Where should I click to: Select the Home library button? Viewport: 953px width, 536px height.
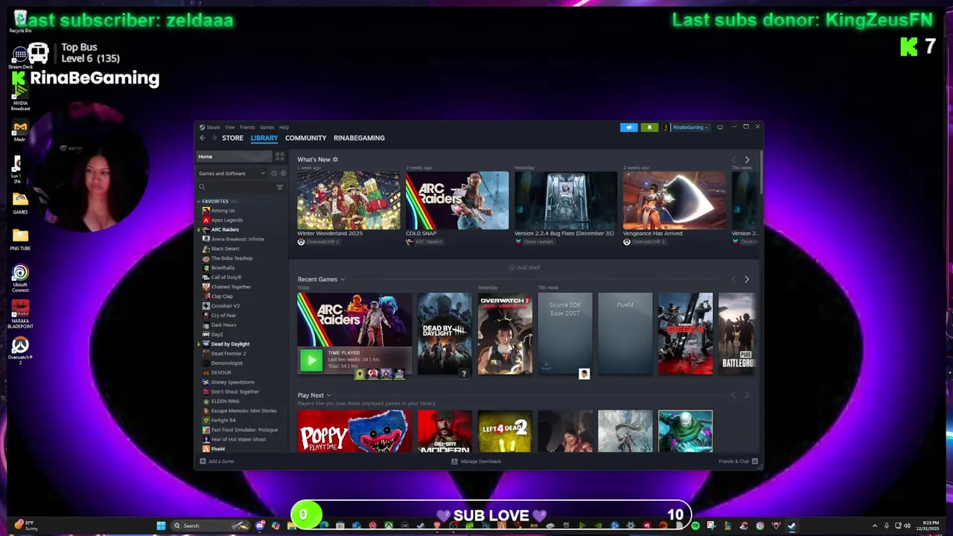[234, 156]
